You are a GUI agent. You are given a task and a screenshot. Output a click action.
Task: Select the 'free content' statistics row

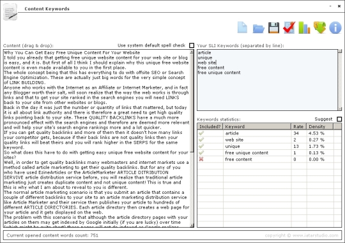pyautogui.click(x=270, y=159)
